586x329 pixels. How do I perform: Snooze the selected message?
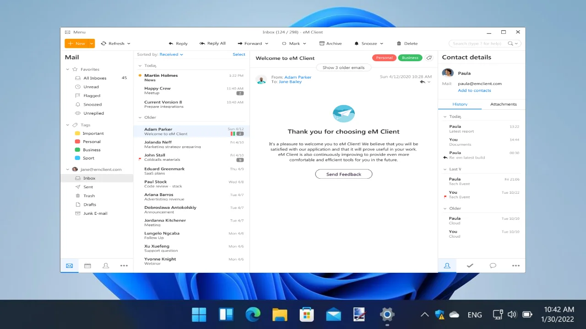[x=366, y=43]
